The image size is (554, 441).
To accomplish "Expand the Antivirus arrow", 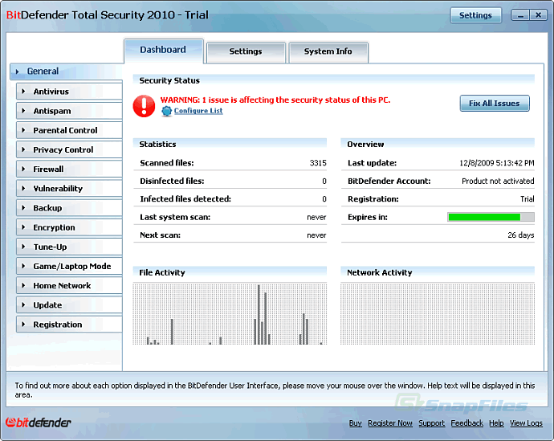I will [x=23, y=91].
